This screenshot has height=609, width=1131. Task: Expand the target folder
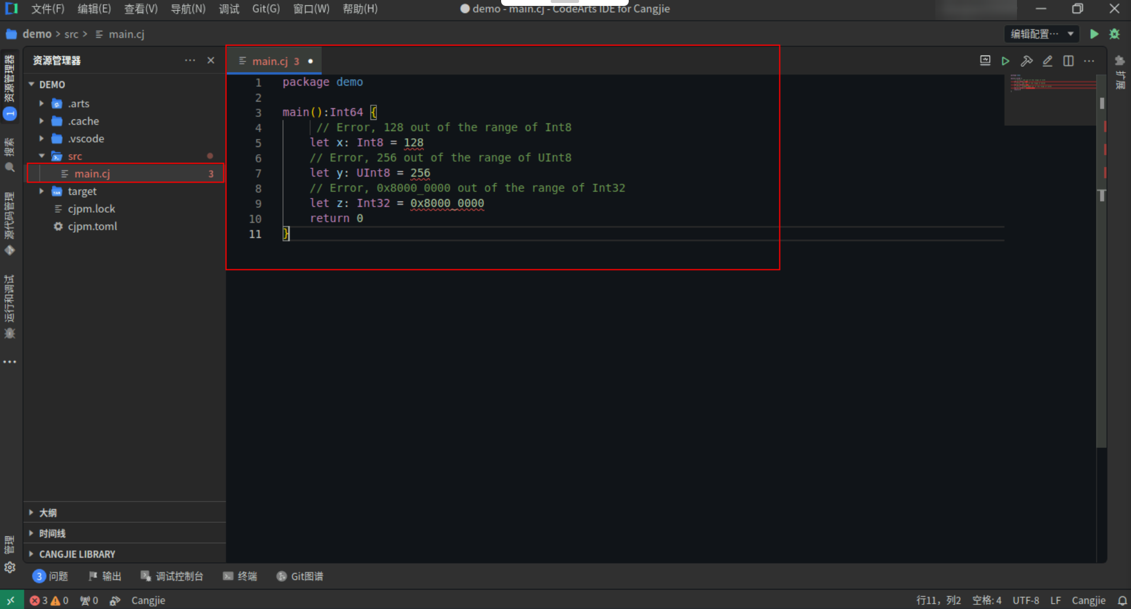[x=42, y=191]
